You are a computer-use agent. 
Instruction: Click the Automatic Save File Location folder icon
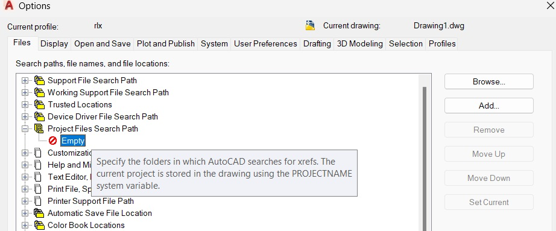(x=39, y=214)
